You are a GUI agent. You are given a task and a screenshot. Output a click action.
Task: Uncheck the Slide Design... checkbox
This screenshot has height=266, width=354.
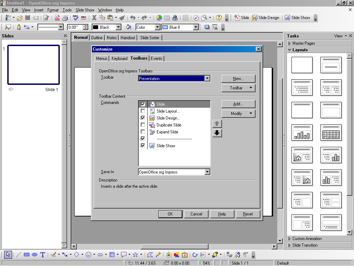143,118
